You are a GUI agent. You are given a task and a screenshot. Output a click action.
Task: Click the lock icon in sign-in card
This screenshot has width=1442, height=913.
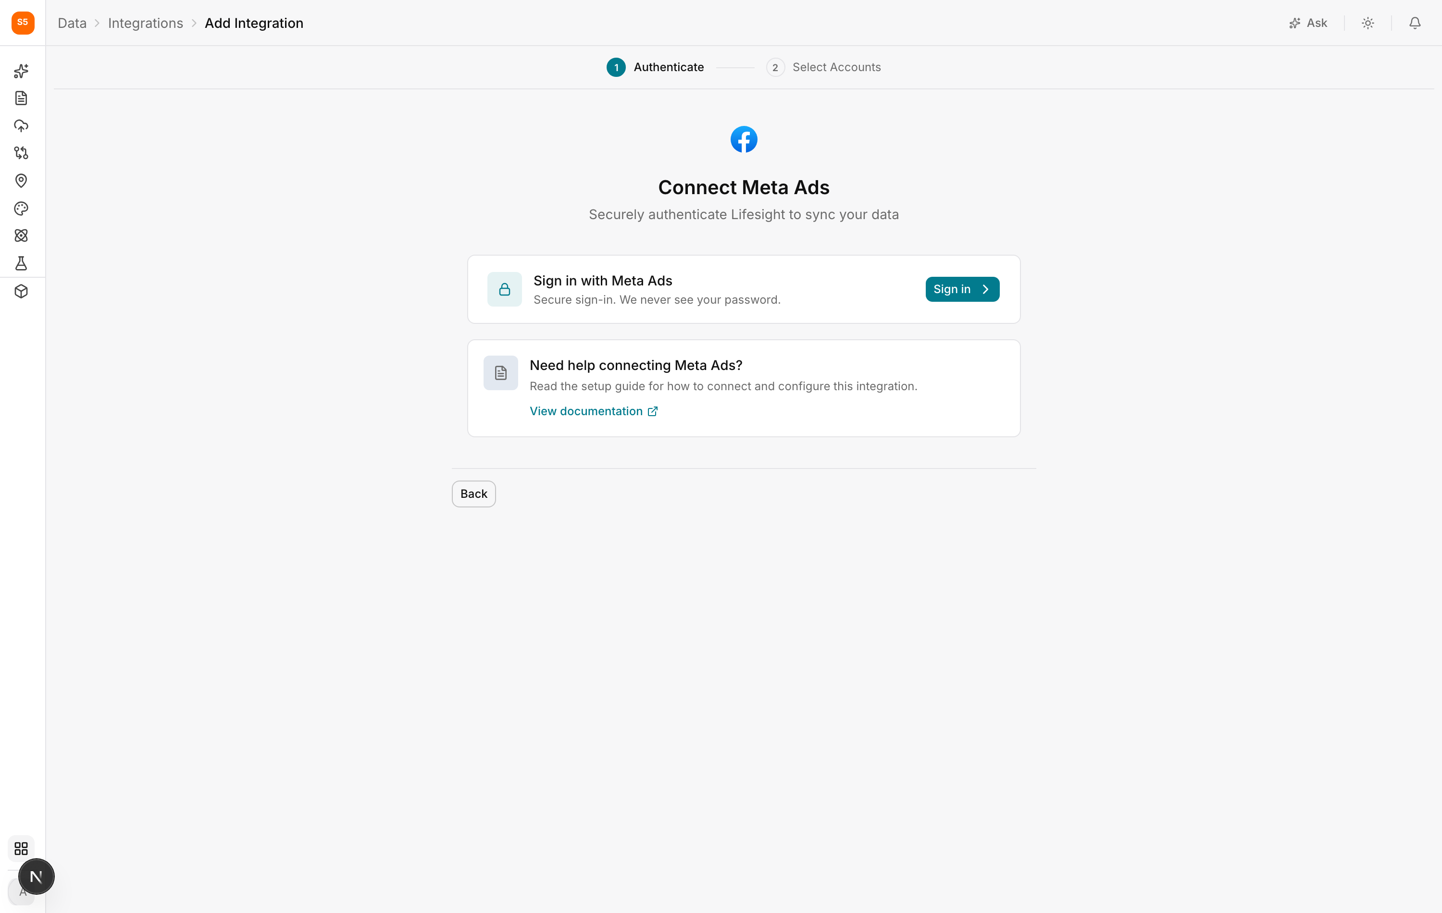[504, 289]
